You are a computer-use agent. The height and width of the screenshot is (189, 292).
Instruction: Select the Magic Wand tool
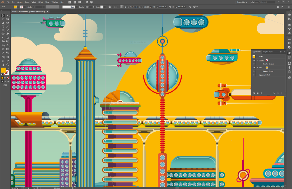click(x=3, y=19)
